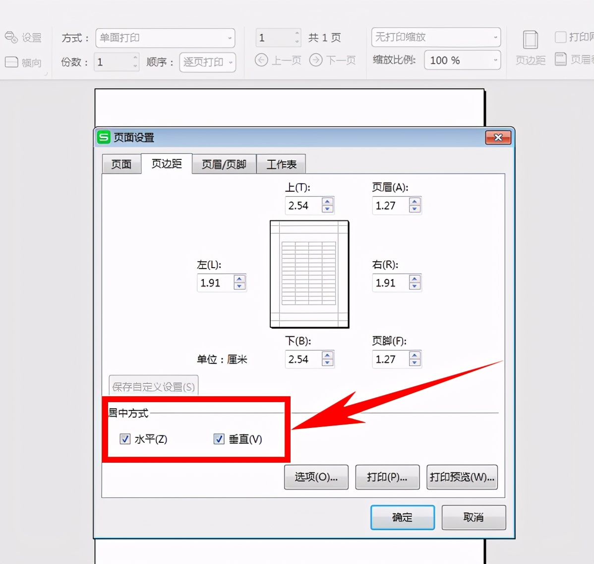Go to next page with 下一页 arrow
This screenshot has height=564, width=594.
tap(316, 60)
